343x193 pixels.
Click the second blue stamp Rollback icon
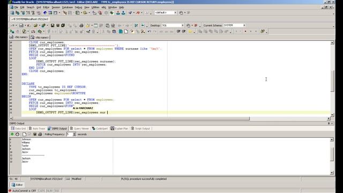point(123,13)
